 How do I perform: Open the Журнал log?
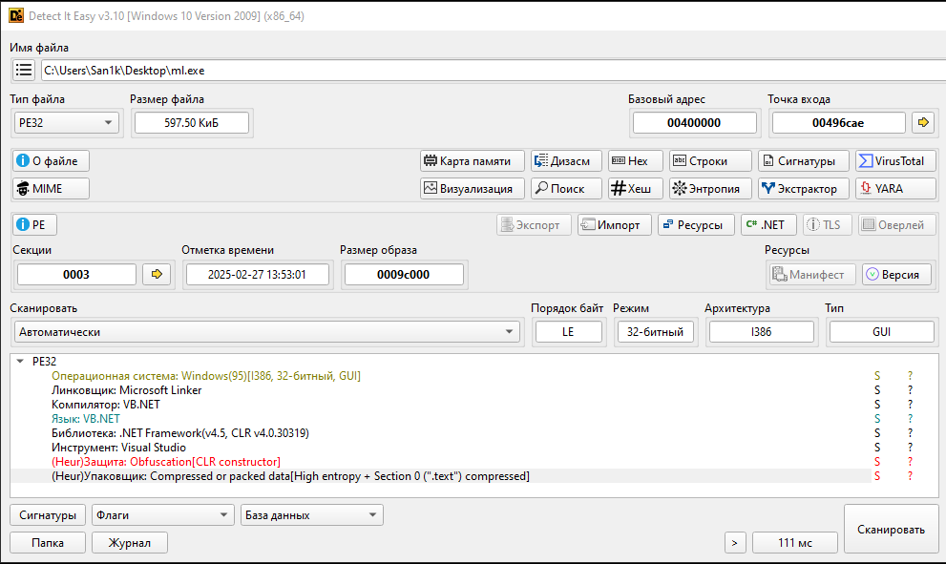pyautogui.click(x=129, y=542)
